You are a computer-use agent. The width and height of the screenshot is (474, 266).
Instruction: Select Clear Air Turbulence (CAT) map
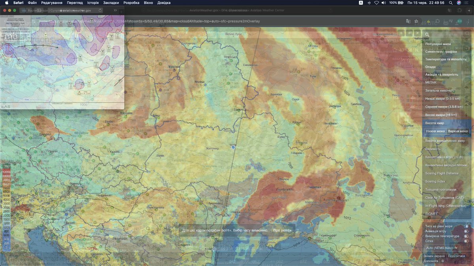tap(445, 198)
